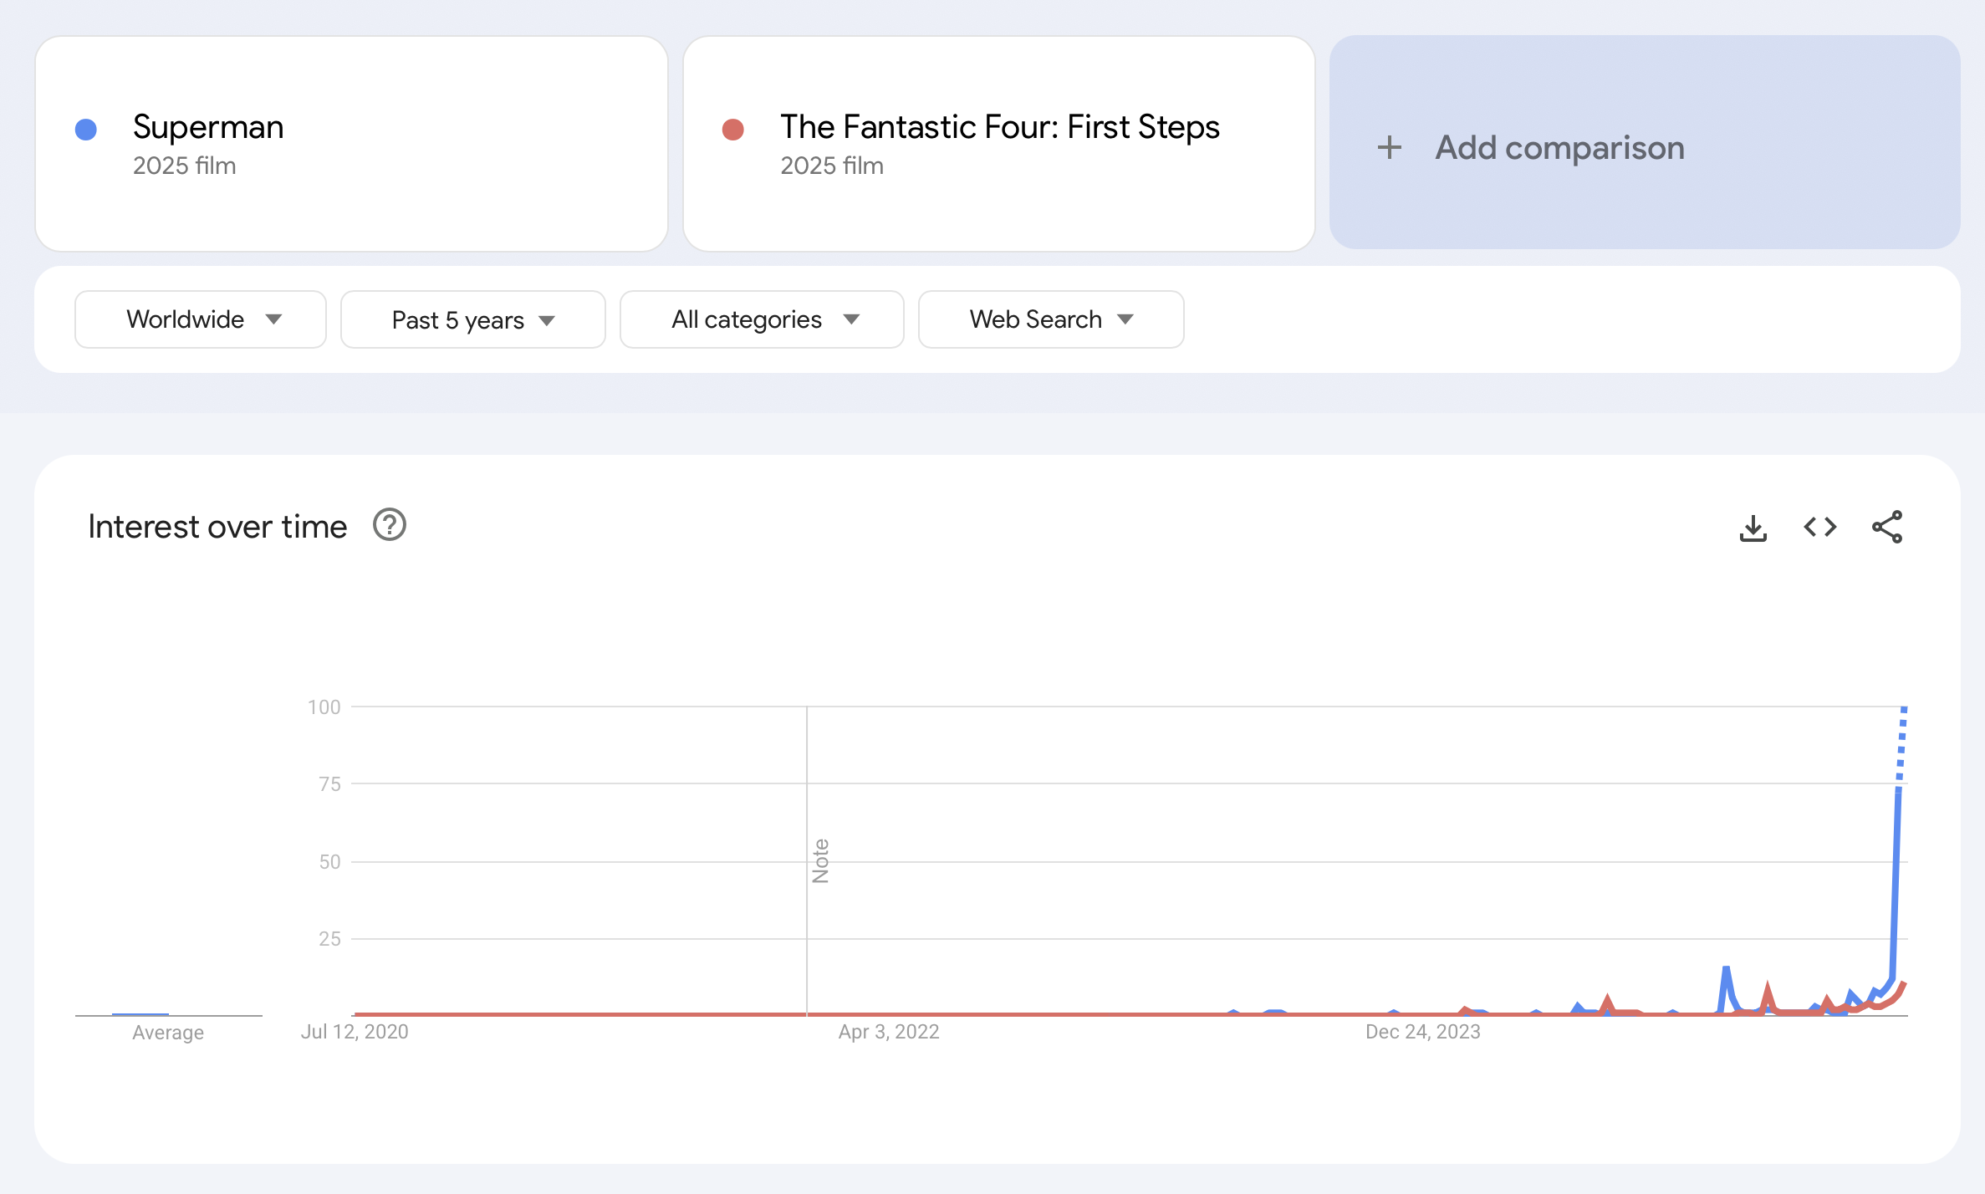Open the embed code icon
Viewport: 1985px width, 1194px height.
1819,527
